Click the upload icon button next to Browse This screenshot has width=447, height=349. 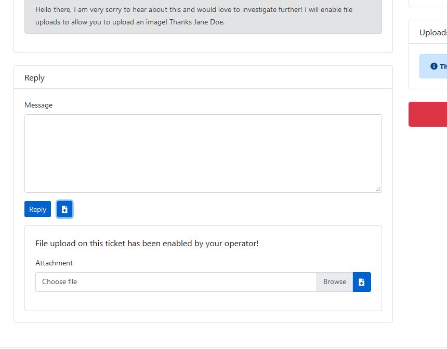(362, 282)
